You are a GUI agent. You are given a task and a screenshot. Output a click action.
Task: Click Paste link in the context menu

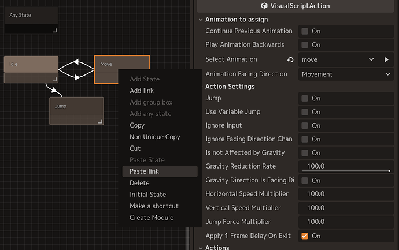coord(160,171)
